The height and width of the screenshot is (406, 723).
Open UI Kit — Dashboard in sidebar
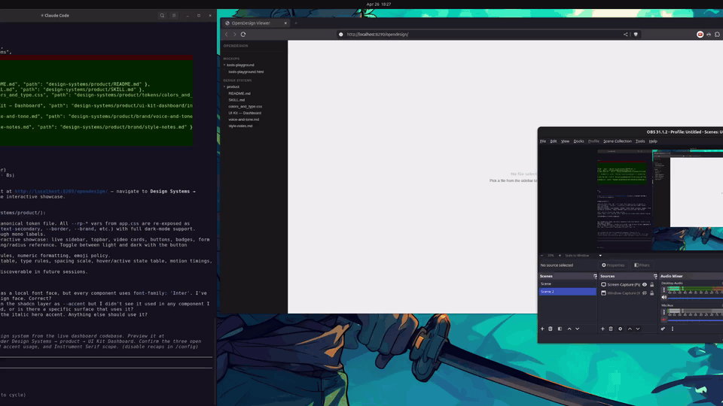point(244,113)
